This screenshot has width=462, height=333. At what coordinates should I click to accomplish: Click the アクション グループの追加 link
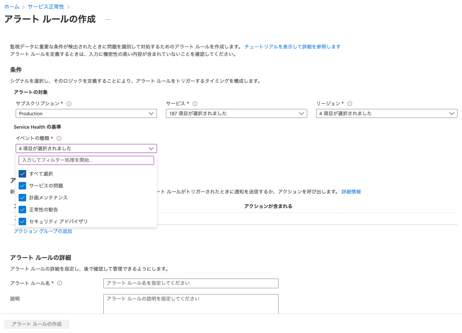point(43,231)
